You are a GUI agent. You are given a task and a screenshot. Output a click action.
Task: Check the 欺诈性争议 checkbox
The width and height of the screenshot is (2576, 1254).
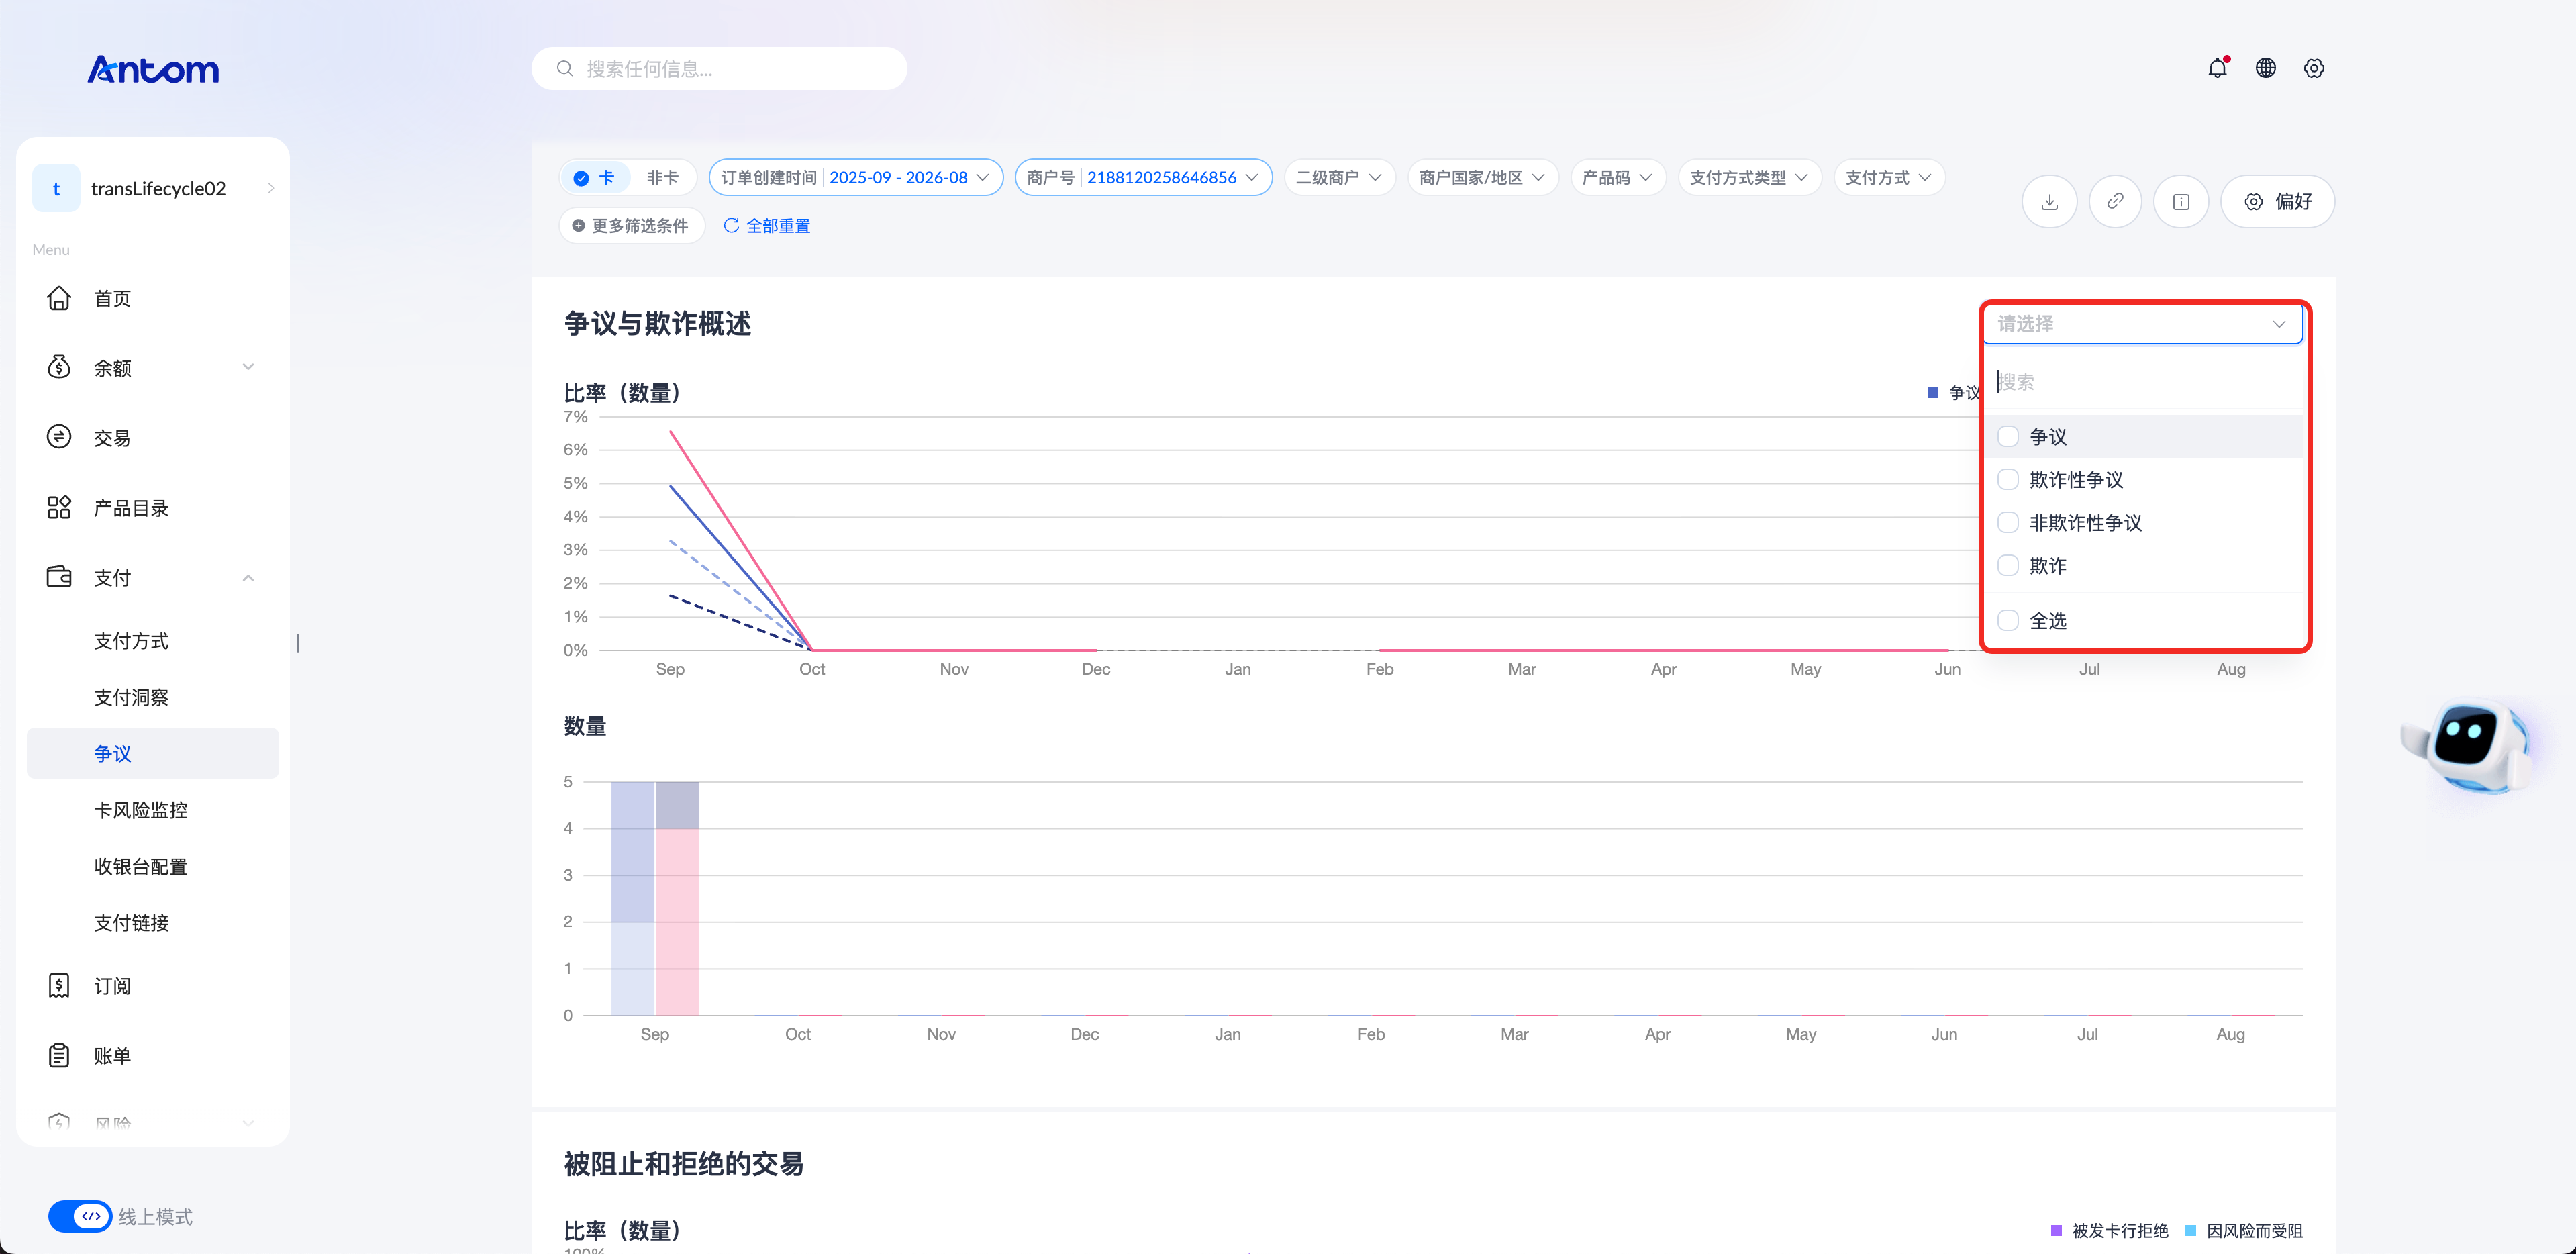(2007, 479)
